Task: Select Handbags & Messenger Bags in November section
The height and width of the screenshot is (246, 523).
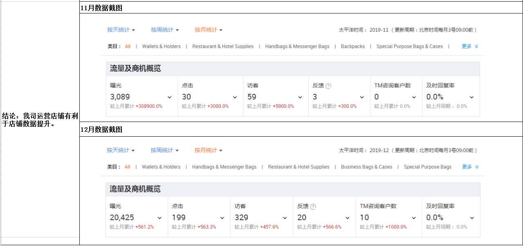Action: tap(297, 47)
